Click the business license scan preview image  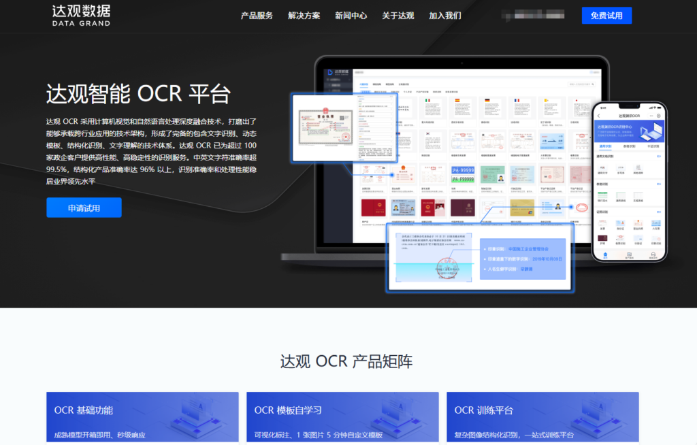344,128
